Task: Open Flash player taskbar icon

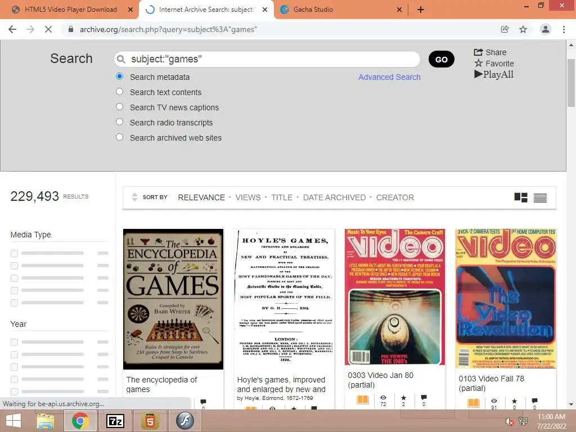Action: 184,421
